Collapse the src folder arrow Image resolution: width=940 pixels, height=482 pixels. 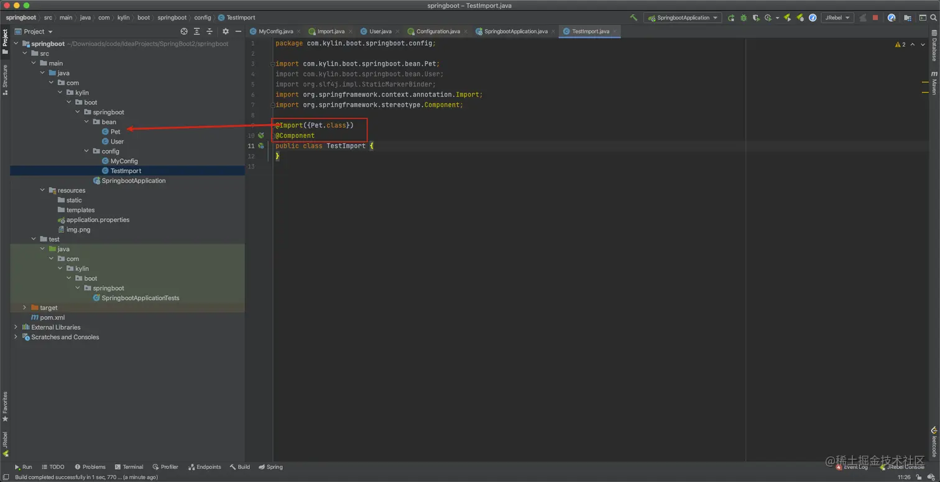25,53
